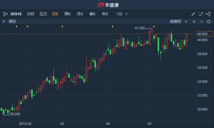Viewport: 214px width, 128px height.
Task: Click the 32.000 axis value
Action: coord(202,95)
